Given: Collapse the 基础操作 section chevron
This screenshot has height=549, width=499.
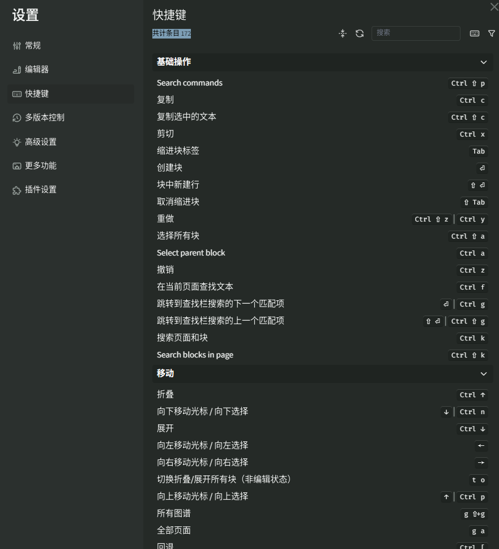Looking at the screenshot, I should click(x=484, y=62).
